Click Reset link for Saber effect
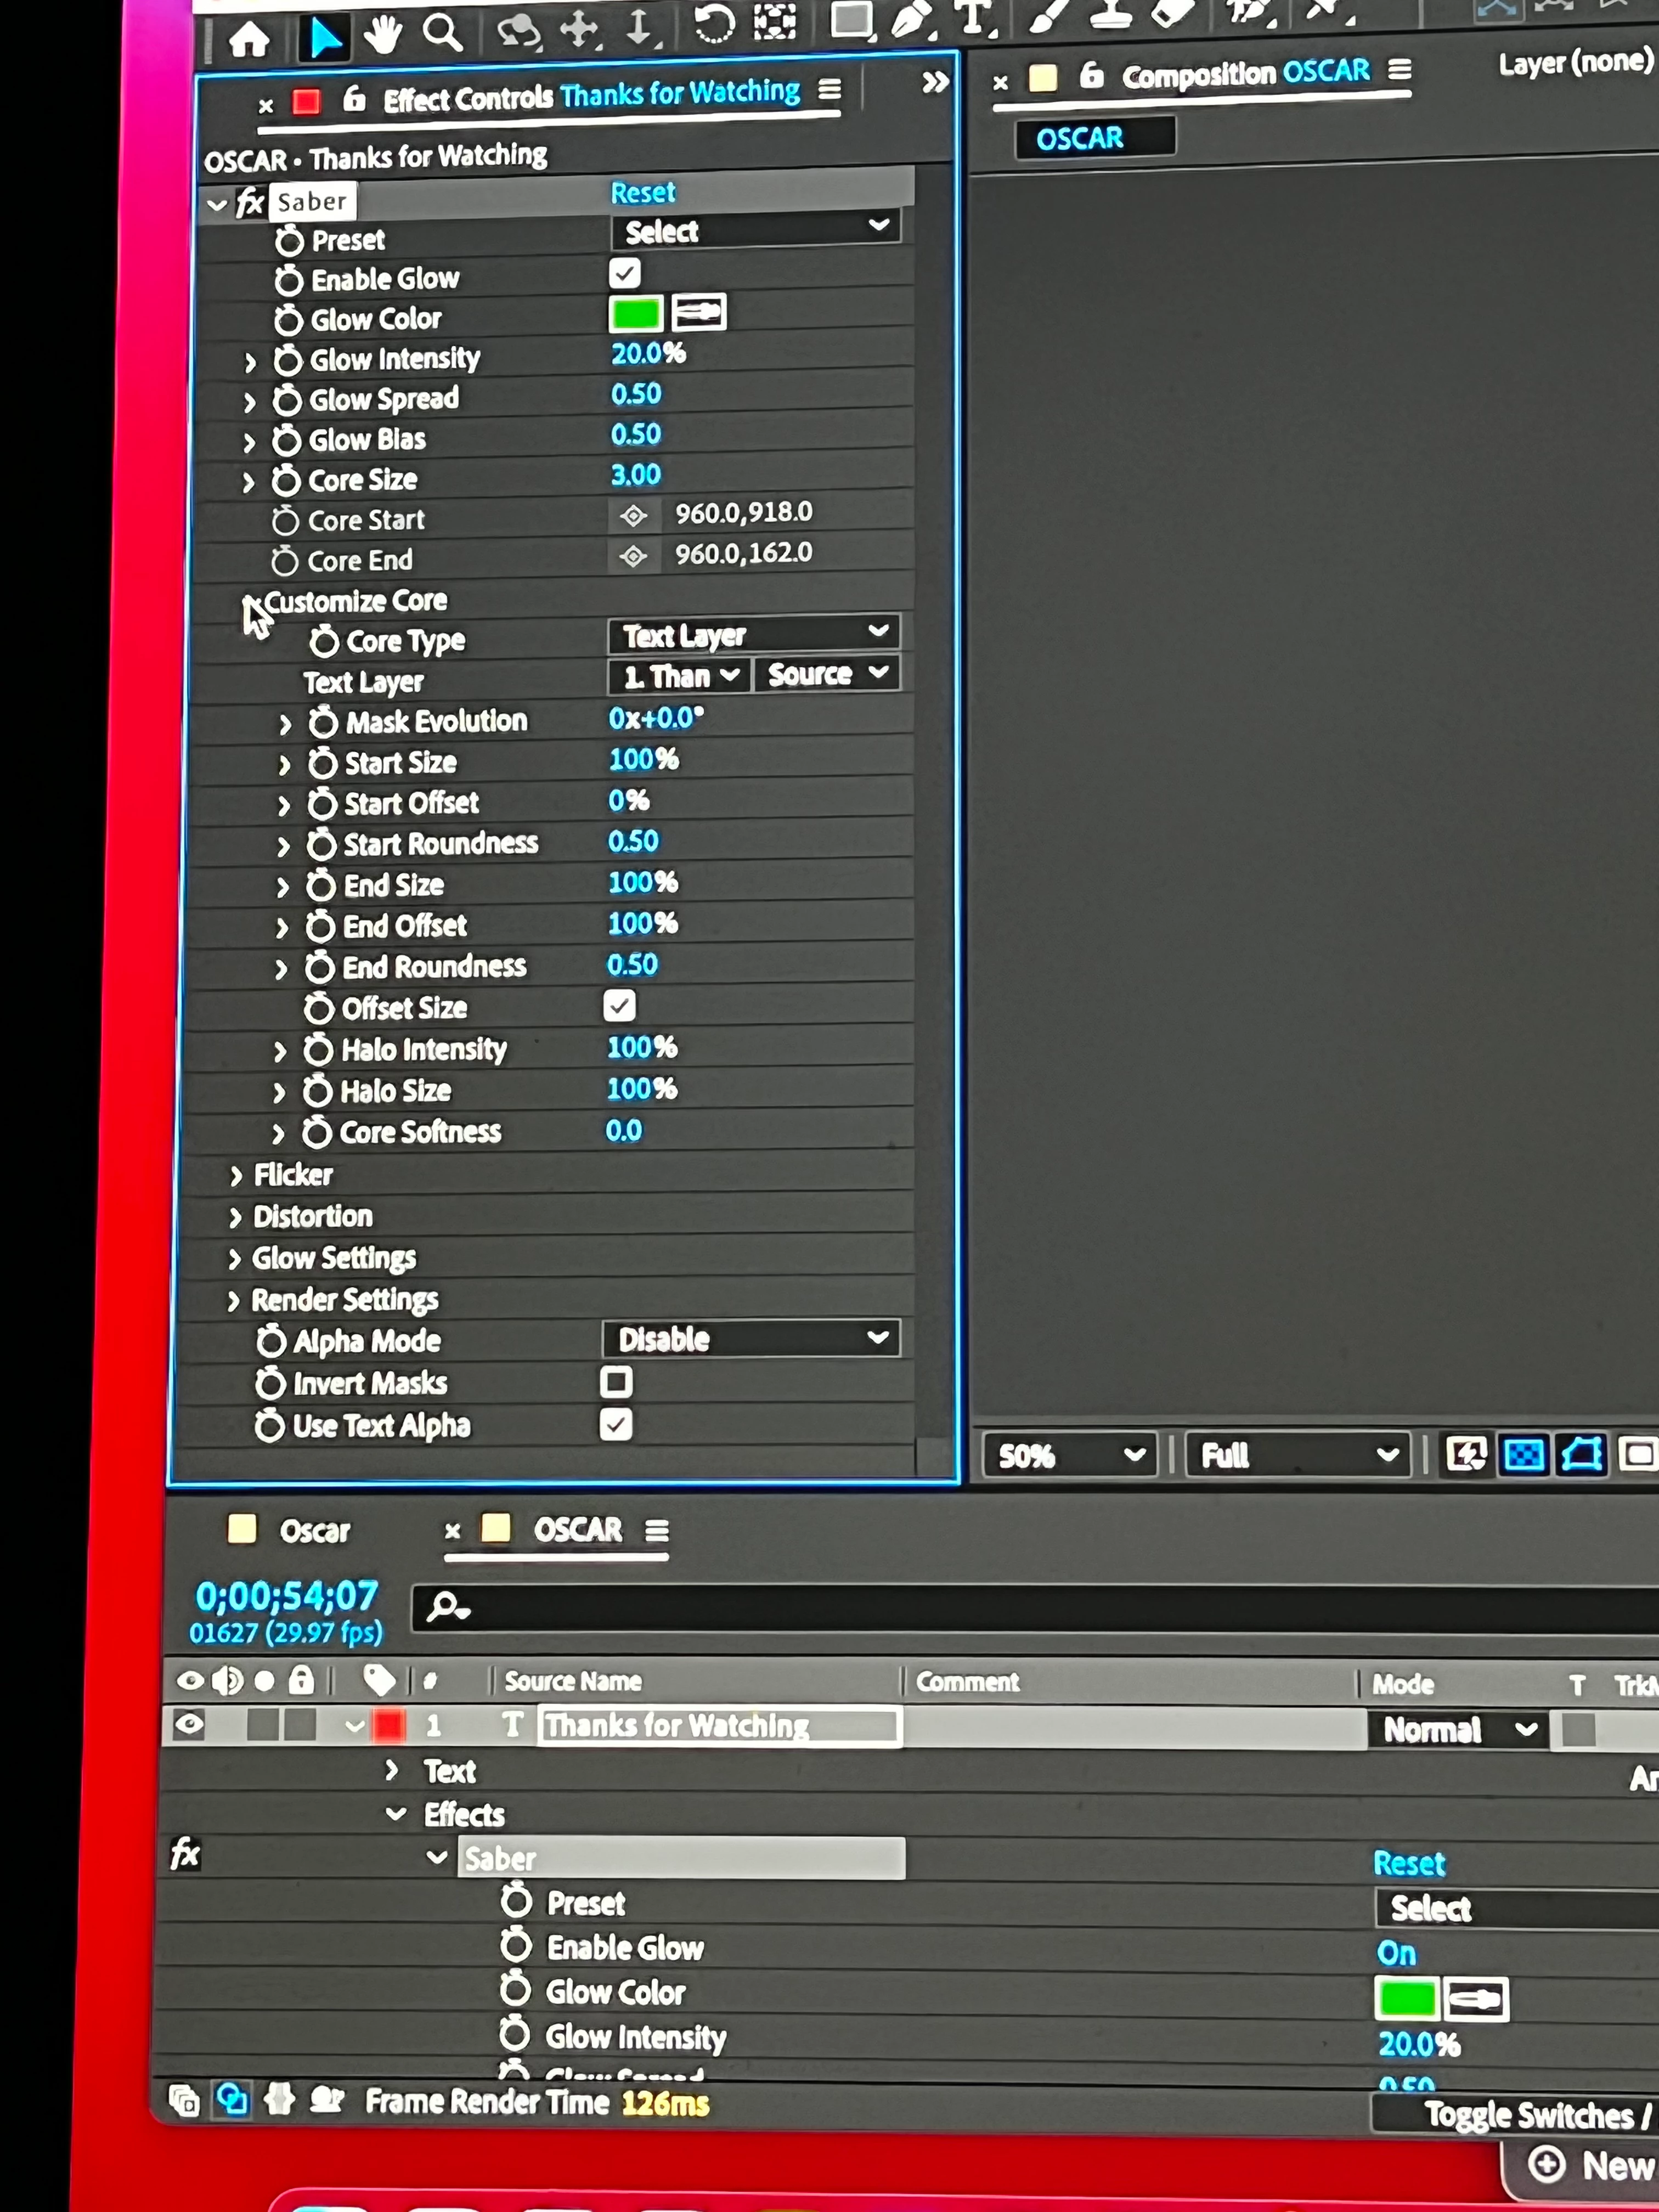This screenshot has width=1659, height=2212. coord(643,192)
